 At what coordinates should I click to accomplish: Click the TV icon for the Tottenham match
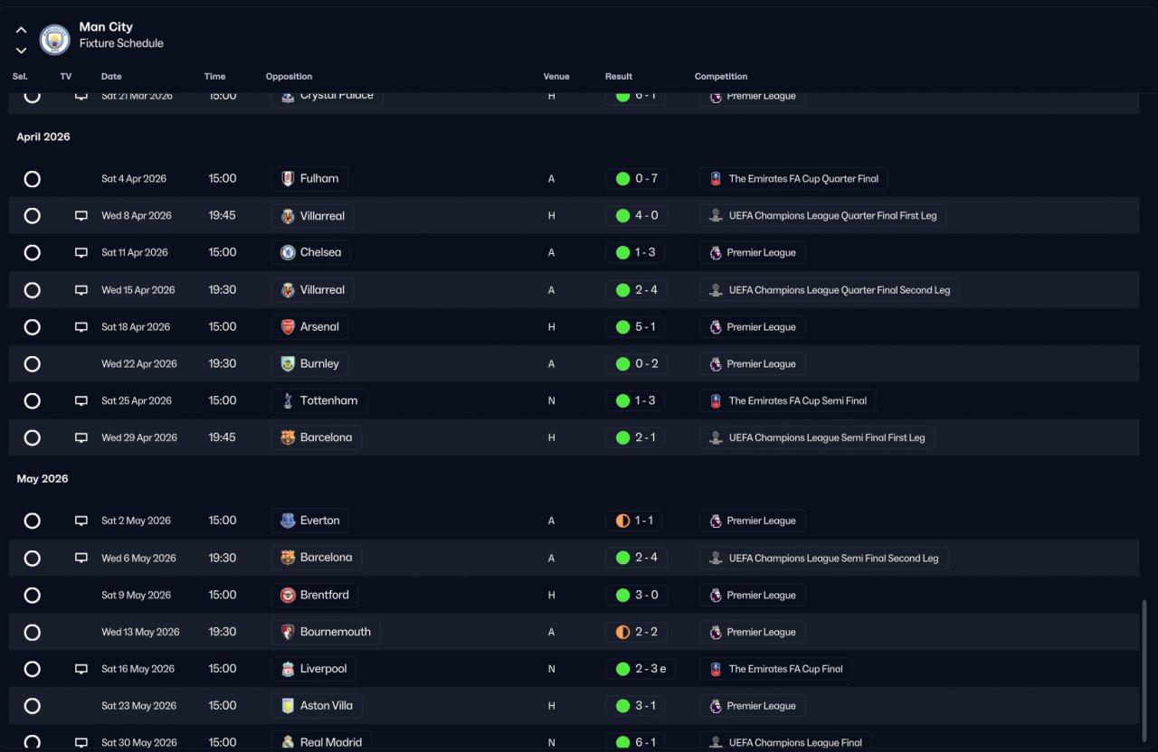81,401
